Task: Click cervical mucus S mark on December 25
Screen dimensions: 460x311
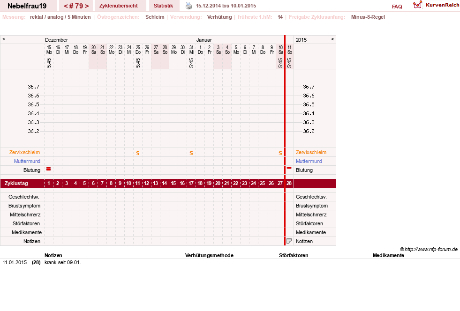Action: [137, 153]
